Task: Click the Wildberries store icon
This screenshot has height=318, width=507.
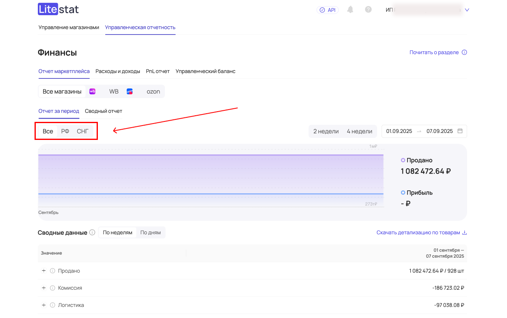Action: click(93, 92)
